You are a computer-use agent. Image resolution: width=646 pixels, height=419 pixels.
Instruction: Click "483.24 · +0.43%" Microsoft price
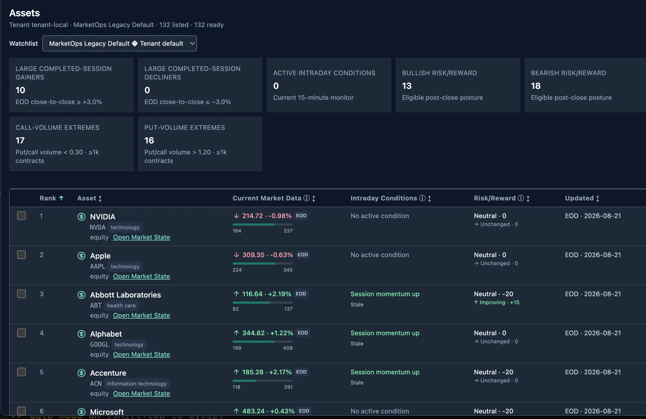[268, 411]
